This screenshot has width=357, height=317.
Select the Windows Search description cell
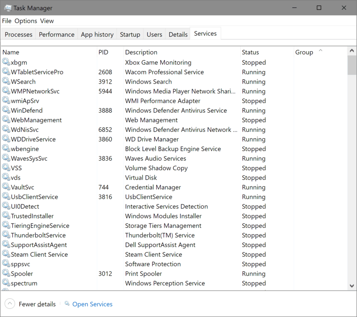[148, 81]
